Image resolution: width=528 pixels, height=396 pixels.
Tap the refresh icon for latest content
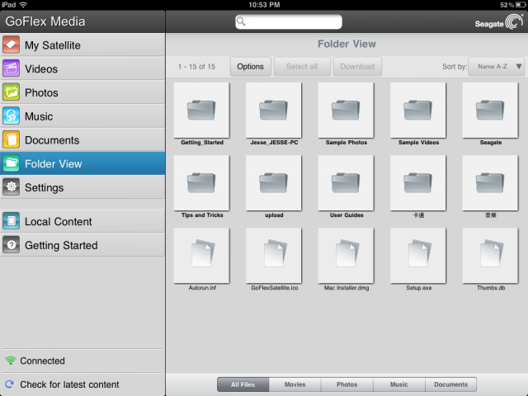(10, 384)
